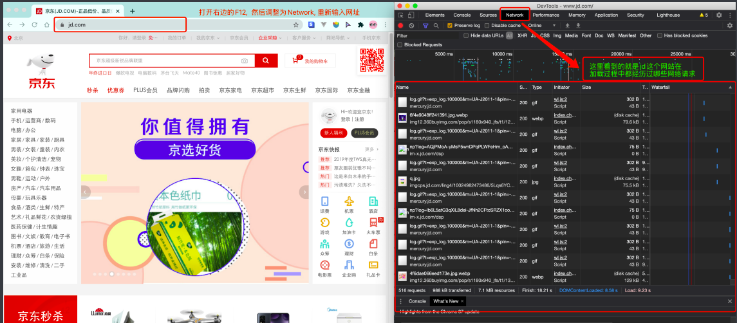Toggle the network filter funnel icon
Image resolution: width=737 pixels, height=323 pixels.
tap(425, 25)
